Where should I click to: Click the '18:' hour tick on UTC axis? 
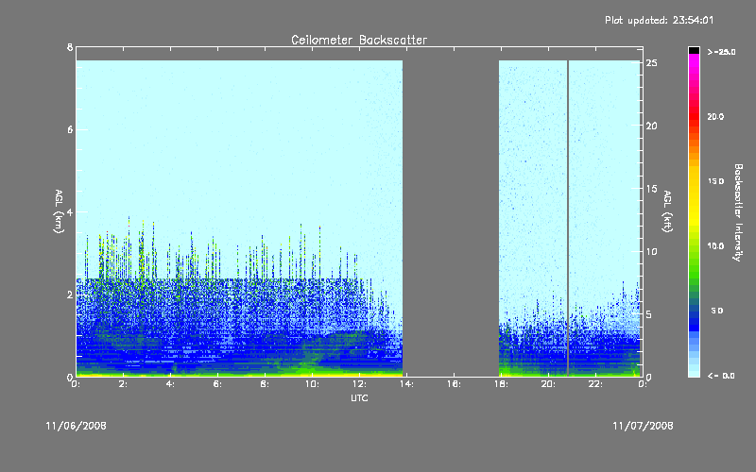coord(502,384)
